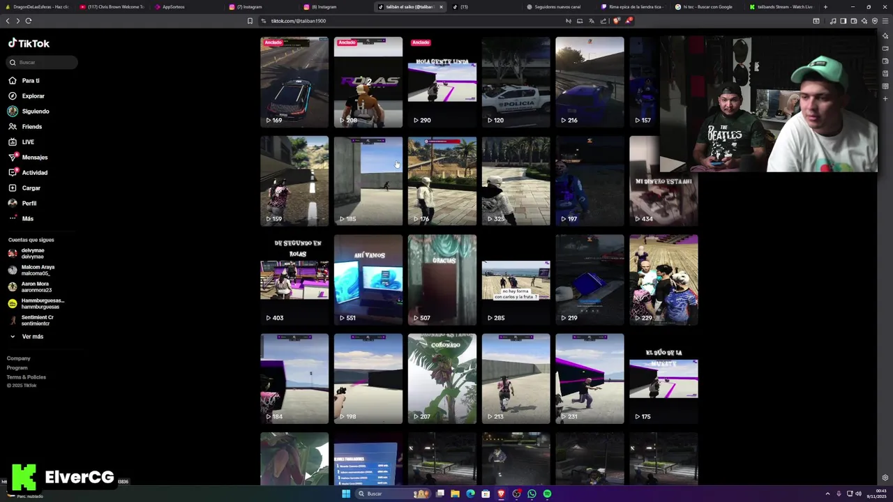Image resolution: width=893 pixels, height=502 pixels.
Task: Open the Actividad notifications
Action: point(28,173)
